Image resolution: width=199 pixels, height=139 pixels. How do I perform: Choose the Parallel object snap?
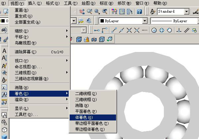click(x=186, y=30)
